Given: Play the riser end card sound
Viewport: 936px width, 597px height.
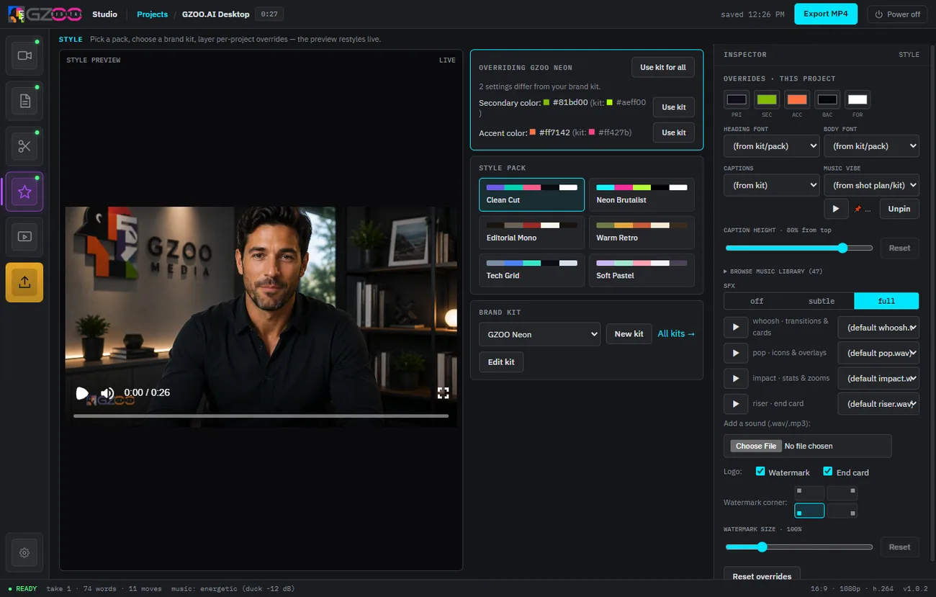Looking at the screenshot, I should [x=735, y=404].
